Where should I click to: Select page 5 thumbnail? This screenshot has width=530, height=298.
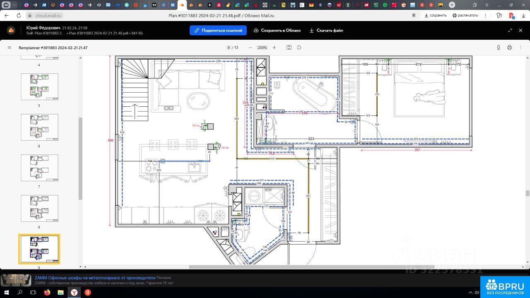tap(40, 87)
